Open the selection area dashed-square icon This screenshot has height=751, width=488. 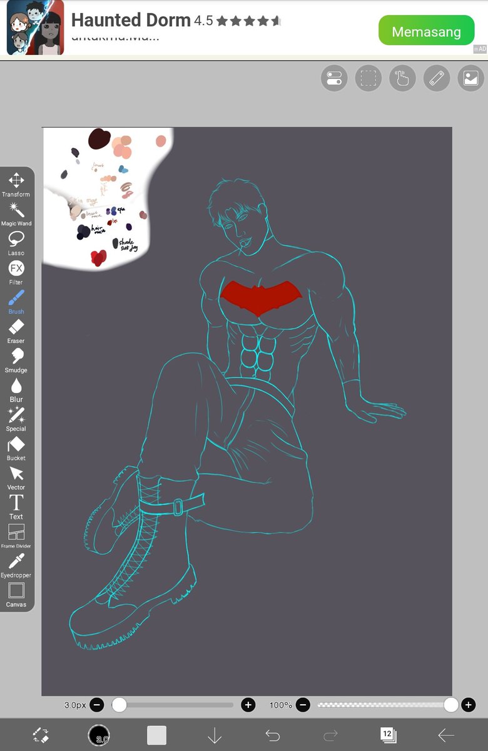(369, 79)
